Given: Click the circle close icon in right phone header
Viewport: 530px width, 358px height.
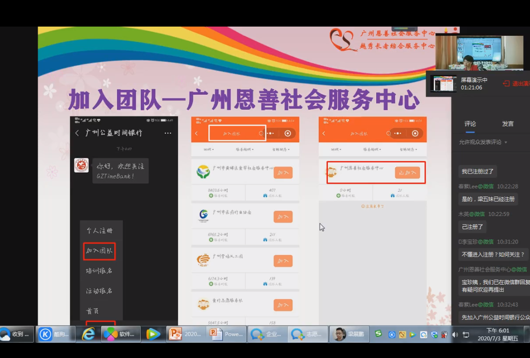Looking at the screenshot, I should point(415,133).
